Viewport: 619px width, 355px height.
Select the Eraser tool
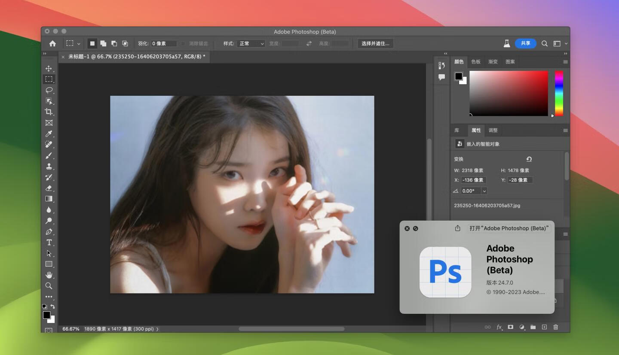click(49, 188)
